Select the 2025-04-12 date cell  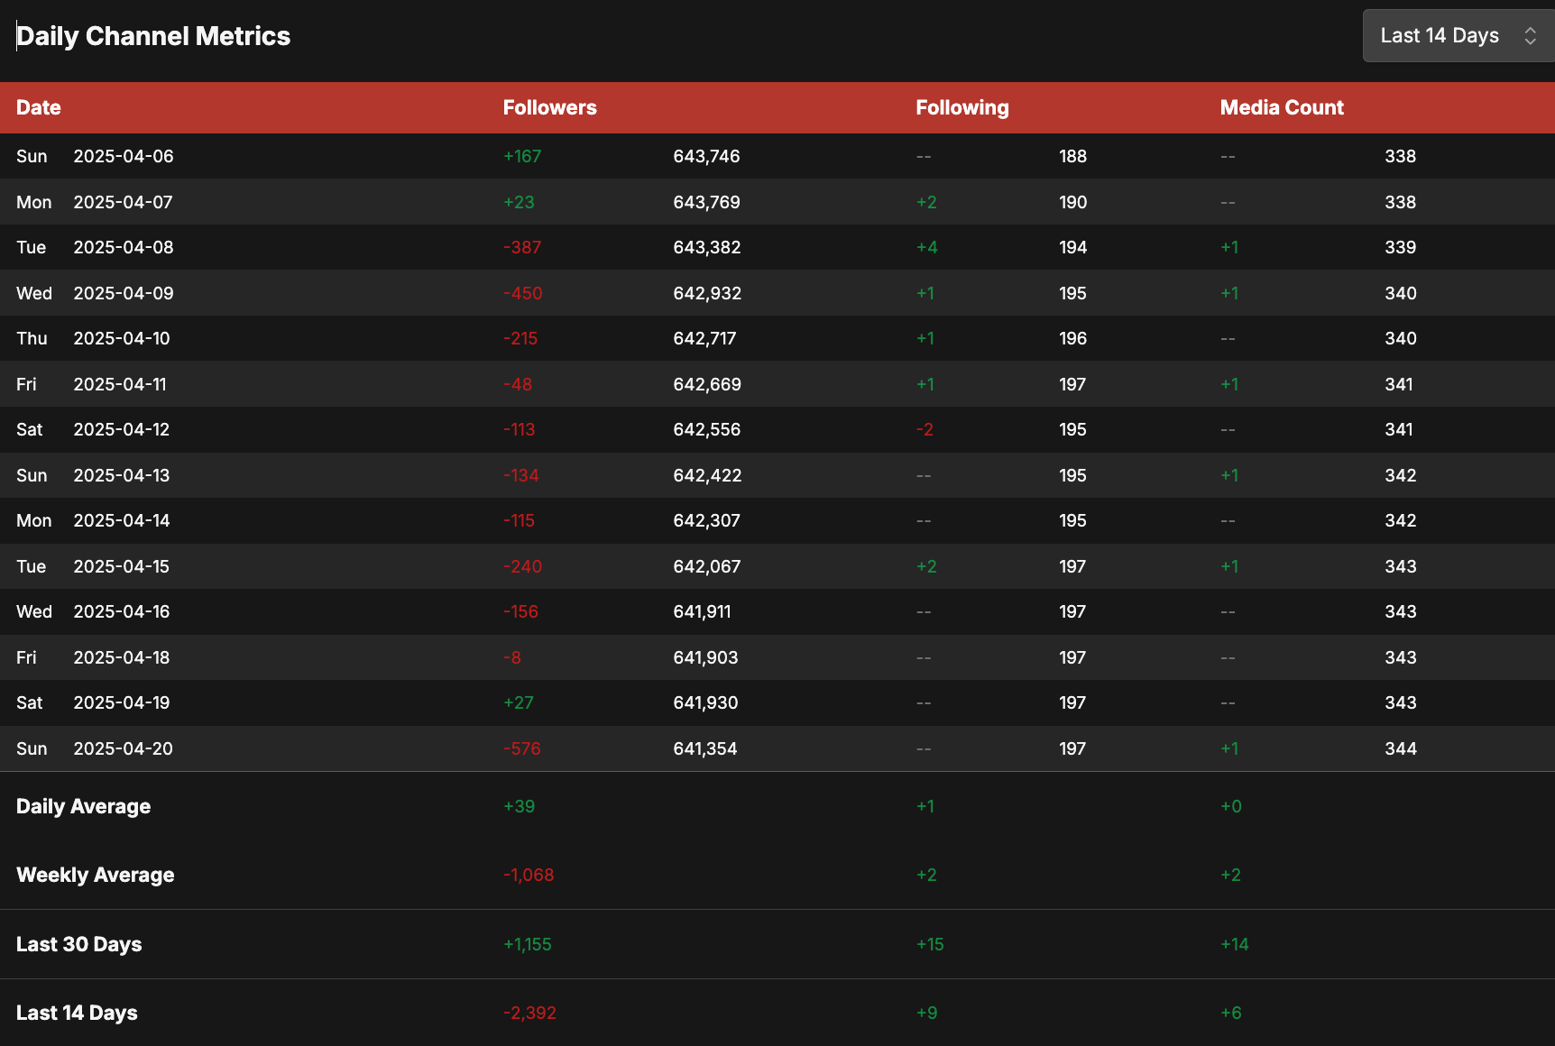(x=122, y=429)
